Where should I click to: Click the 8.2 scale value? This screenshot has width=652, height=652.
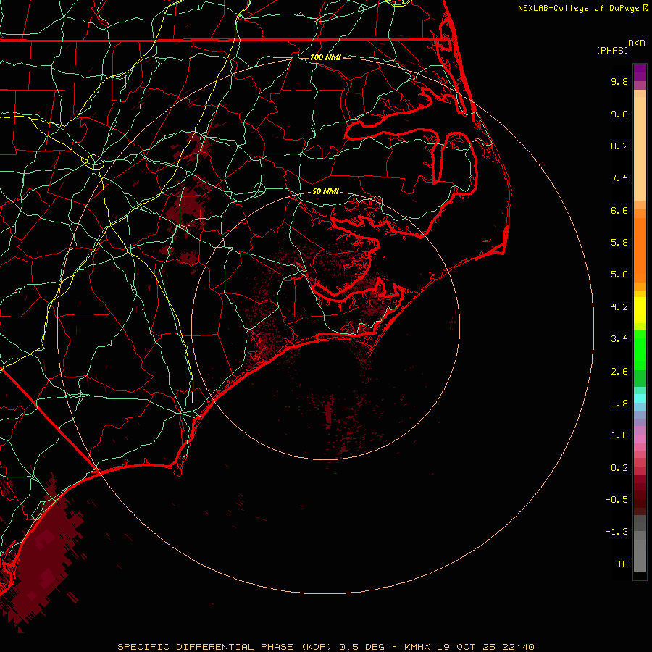[x=619, y=146]
